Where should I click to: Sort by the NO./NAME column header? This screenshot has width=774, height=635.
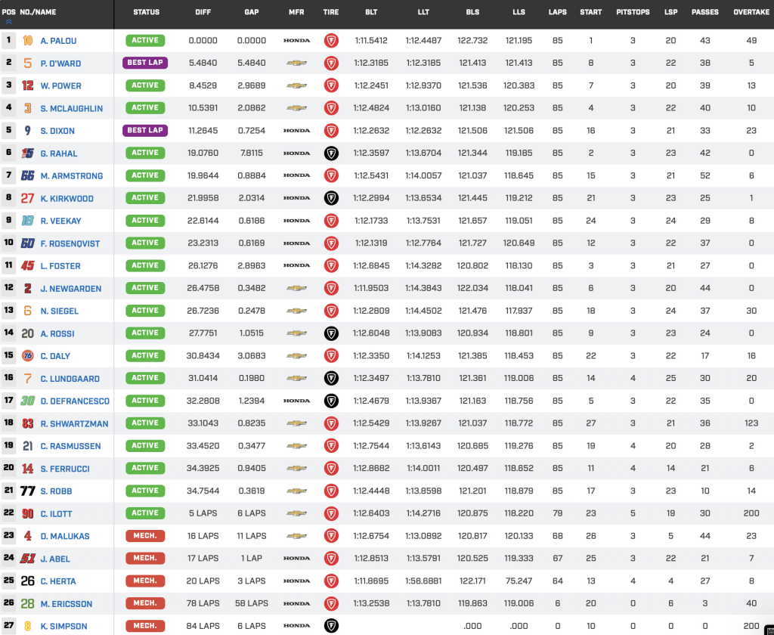38,12
